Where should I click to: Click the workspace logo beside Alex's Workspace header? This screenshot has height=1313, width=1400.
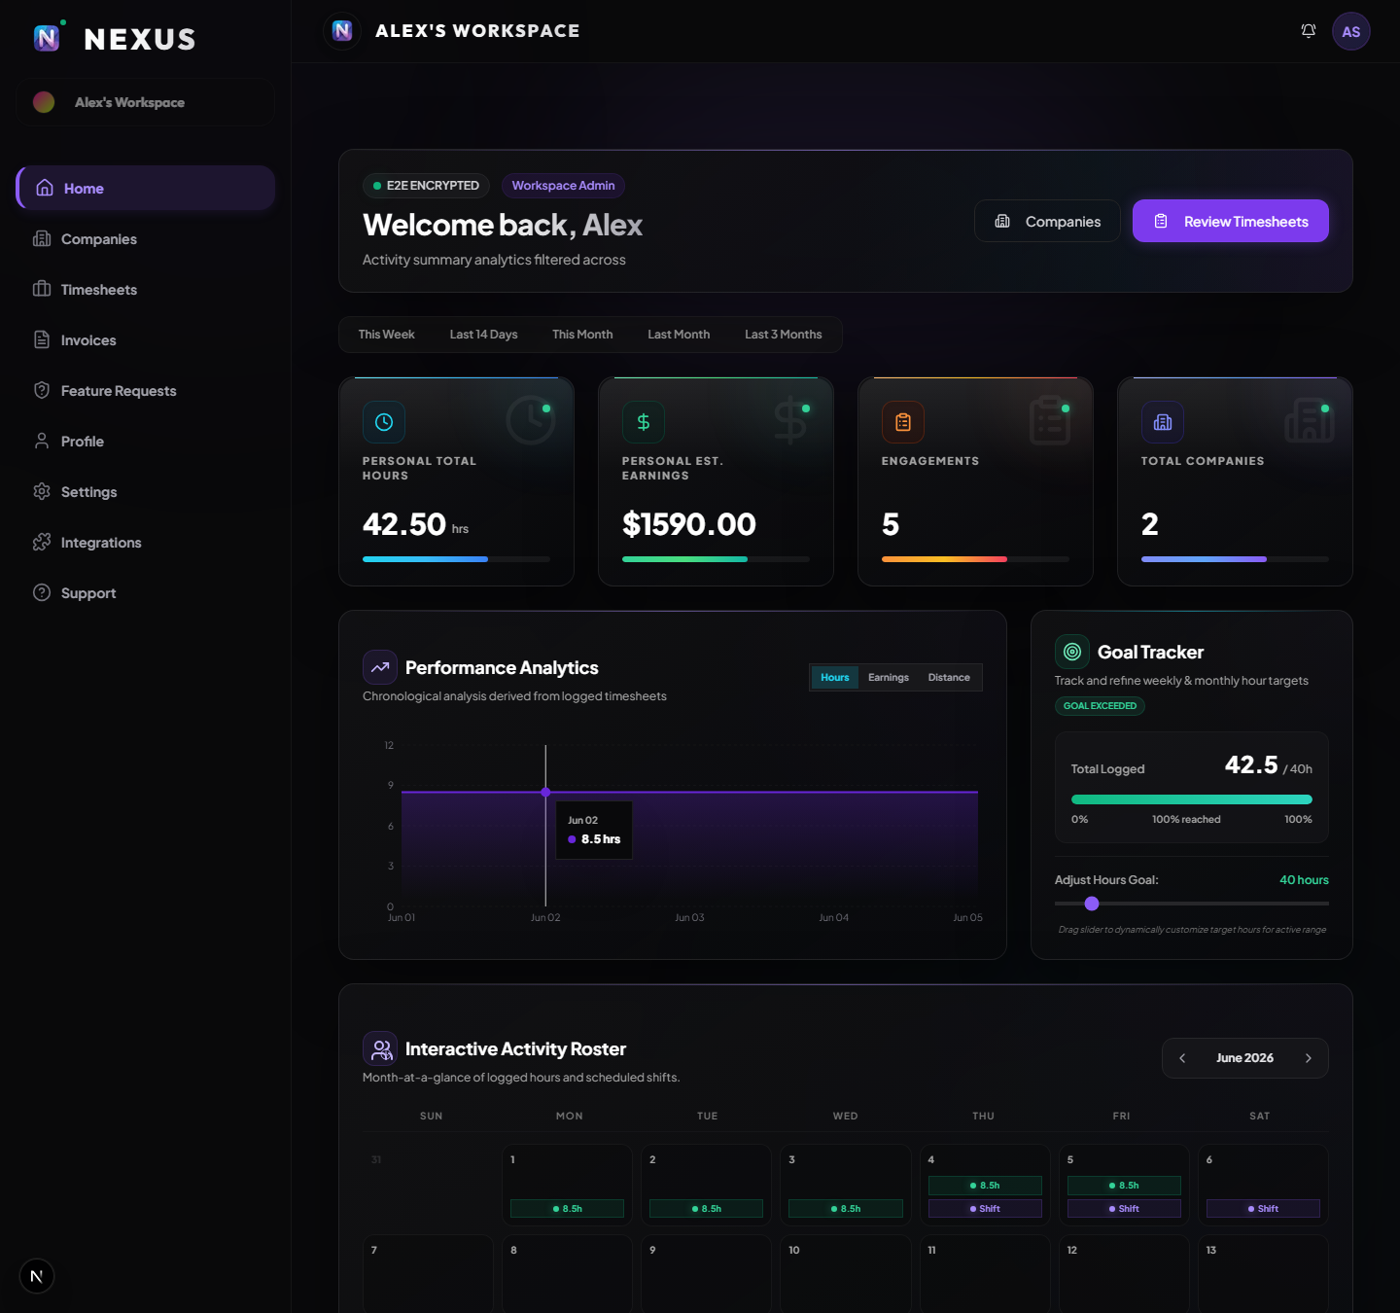coord(342,31)
